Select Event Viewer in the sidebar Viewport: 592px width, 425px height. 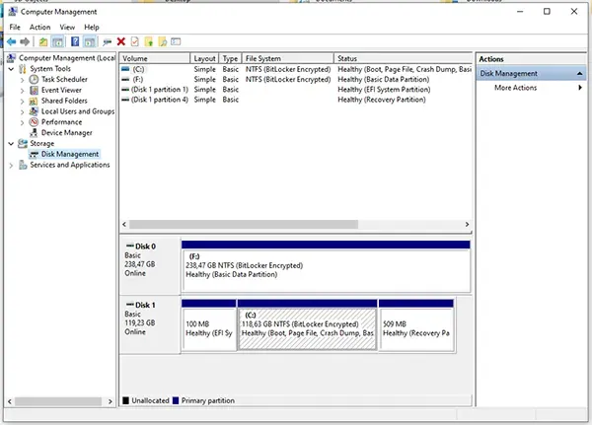click(61, 90)
